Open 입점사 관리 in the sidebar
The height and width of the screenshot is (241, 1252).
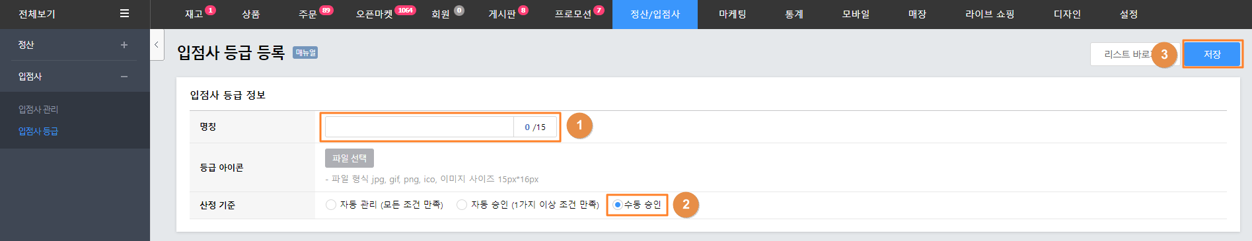[x=38, y=110]
